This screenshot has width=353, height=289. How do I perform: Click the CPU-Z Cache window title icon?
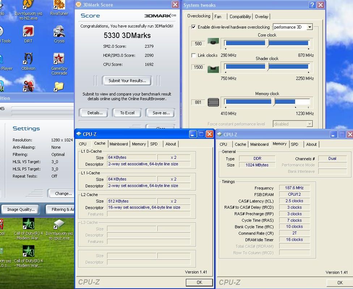(79, 134)
